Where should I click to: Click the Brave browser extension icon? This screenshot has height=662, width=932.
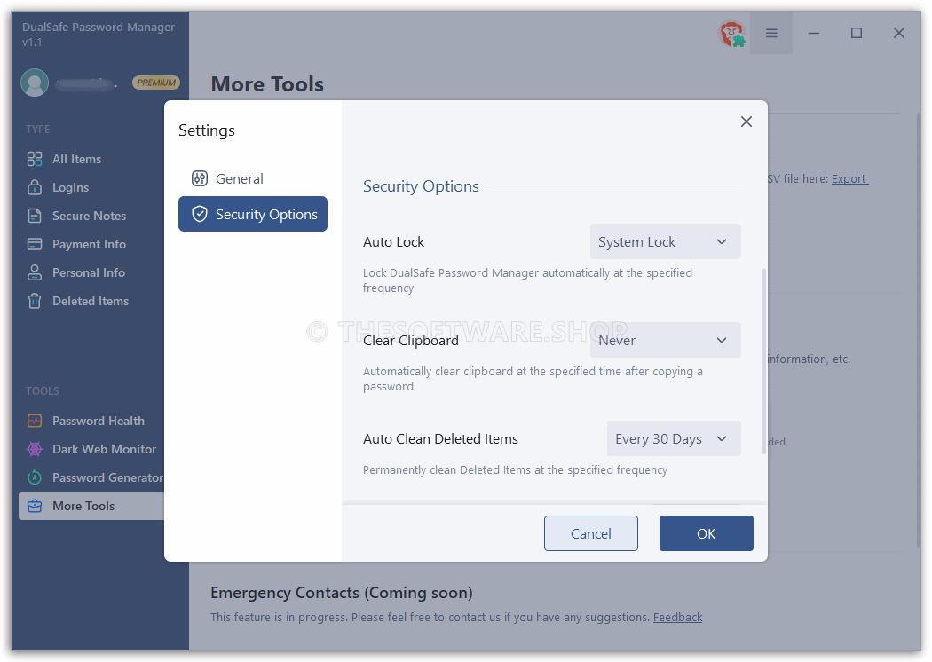(x=731, y=34)
